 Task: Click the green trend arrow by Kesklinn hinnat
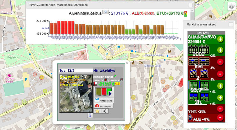[x=115, y=76]
